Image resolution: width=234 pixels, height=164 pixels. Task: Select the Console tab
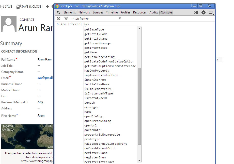[x=166, y=12]
